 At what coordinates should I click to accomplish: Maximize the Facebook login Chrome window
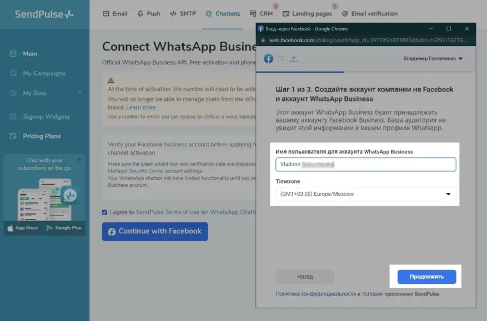point(449,28)
